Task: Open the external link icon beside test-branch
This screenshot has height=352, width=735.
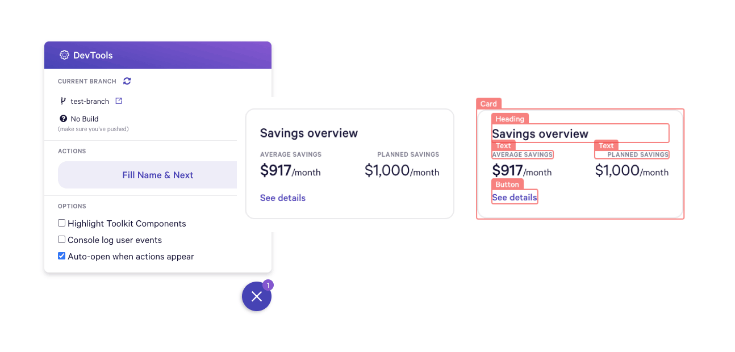Action: (x=119, y=101)
